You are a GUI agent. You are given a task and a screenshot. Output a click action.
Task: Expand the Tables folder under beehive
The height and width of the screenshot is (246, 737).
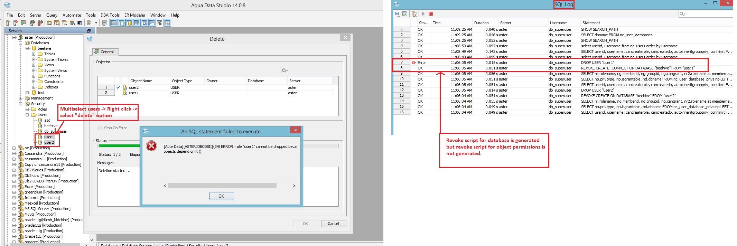[x=34, y=54]
